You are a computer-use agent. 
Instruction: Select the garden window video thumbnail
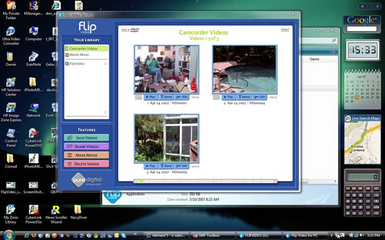click(x=166, y=138)
